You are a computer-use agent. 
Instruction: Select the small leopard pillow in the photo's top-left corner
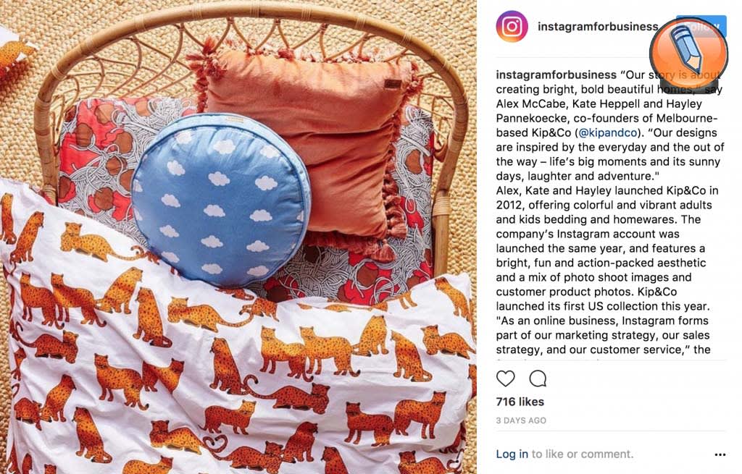pos(13,52)
